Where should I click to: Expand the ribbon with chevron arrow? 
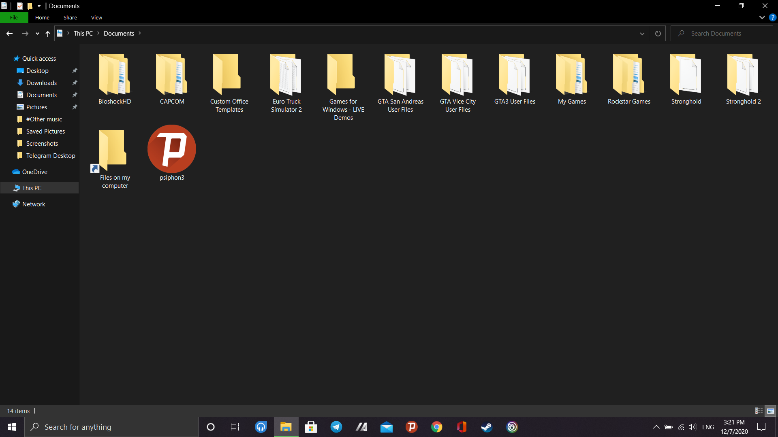[x=762, y=17]
